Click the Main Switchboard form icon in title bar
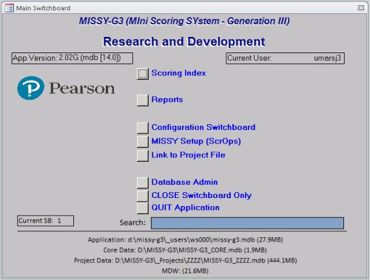Screen dimensions: 370x280 coord(9,8)
